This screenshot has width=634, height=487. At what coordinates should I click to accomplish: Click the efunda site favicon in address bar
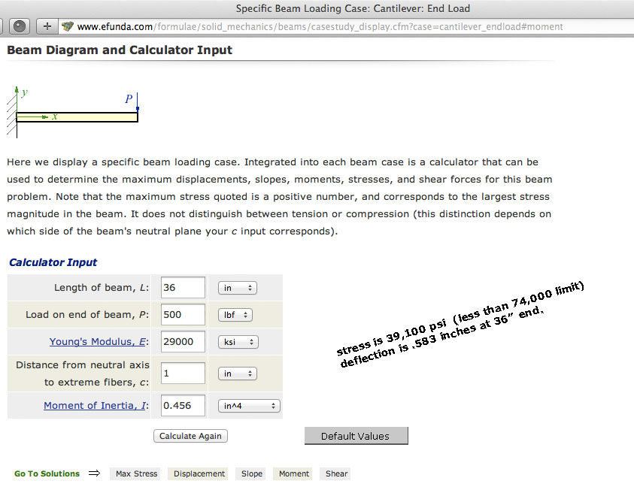tap(68, 26)
